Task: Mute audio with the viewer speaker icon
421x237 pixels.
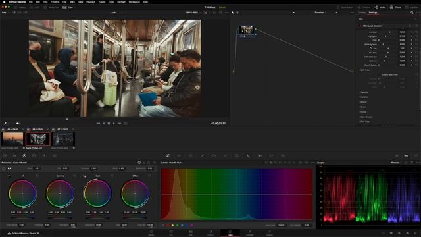Action: tap(18, 124)
